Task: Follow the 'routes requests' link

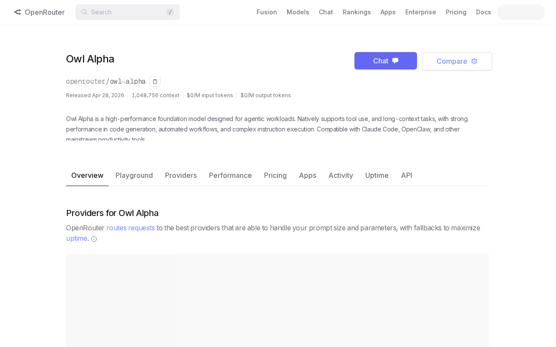Action: click(131, 228)
